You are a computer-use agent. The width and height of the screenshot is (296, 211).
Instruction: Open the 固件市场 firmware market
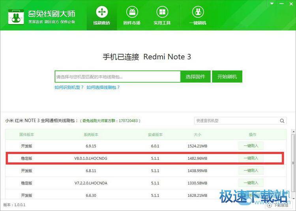click(131, 15)
